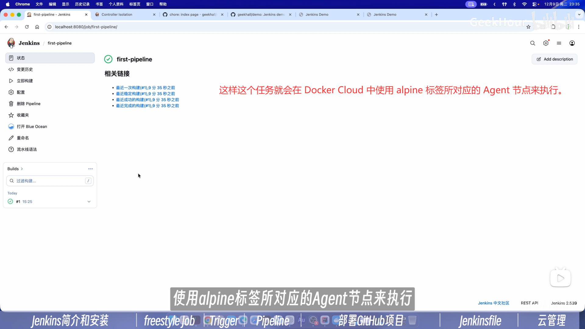Click 立即构建 to start a build

25,81
